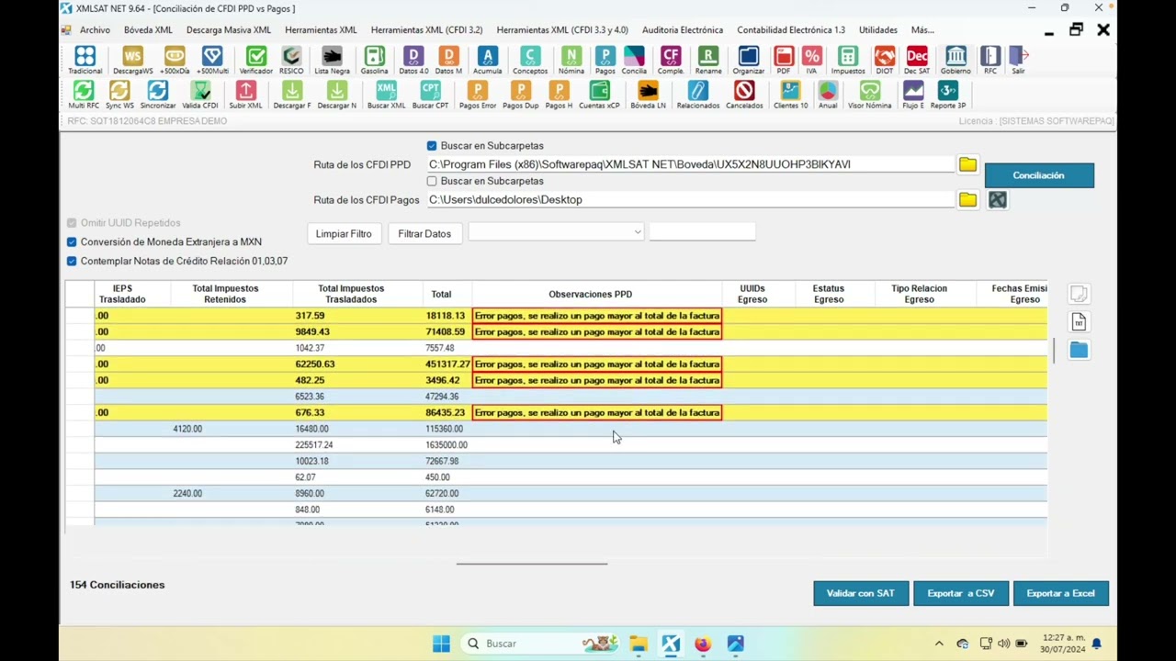1176x661 pixels.
Task: Open the Nómina tool
Action: [571, 61]
